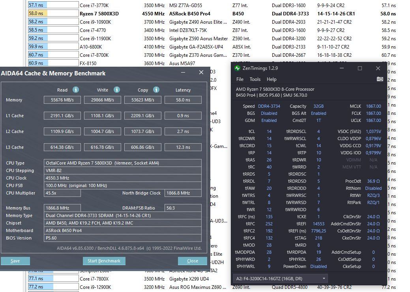Select the Core i9-10900K result row

coord(212,22)
